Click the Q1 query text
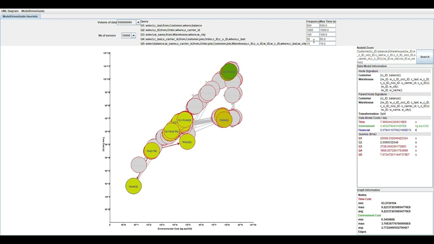The image size is (434, 244). click(x=171, y=25)
